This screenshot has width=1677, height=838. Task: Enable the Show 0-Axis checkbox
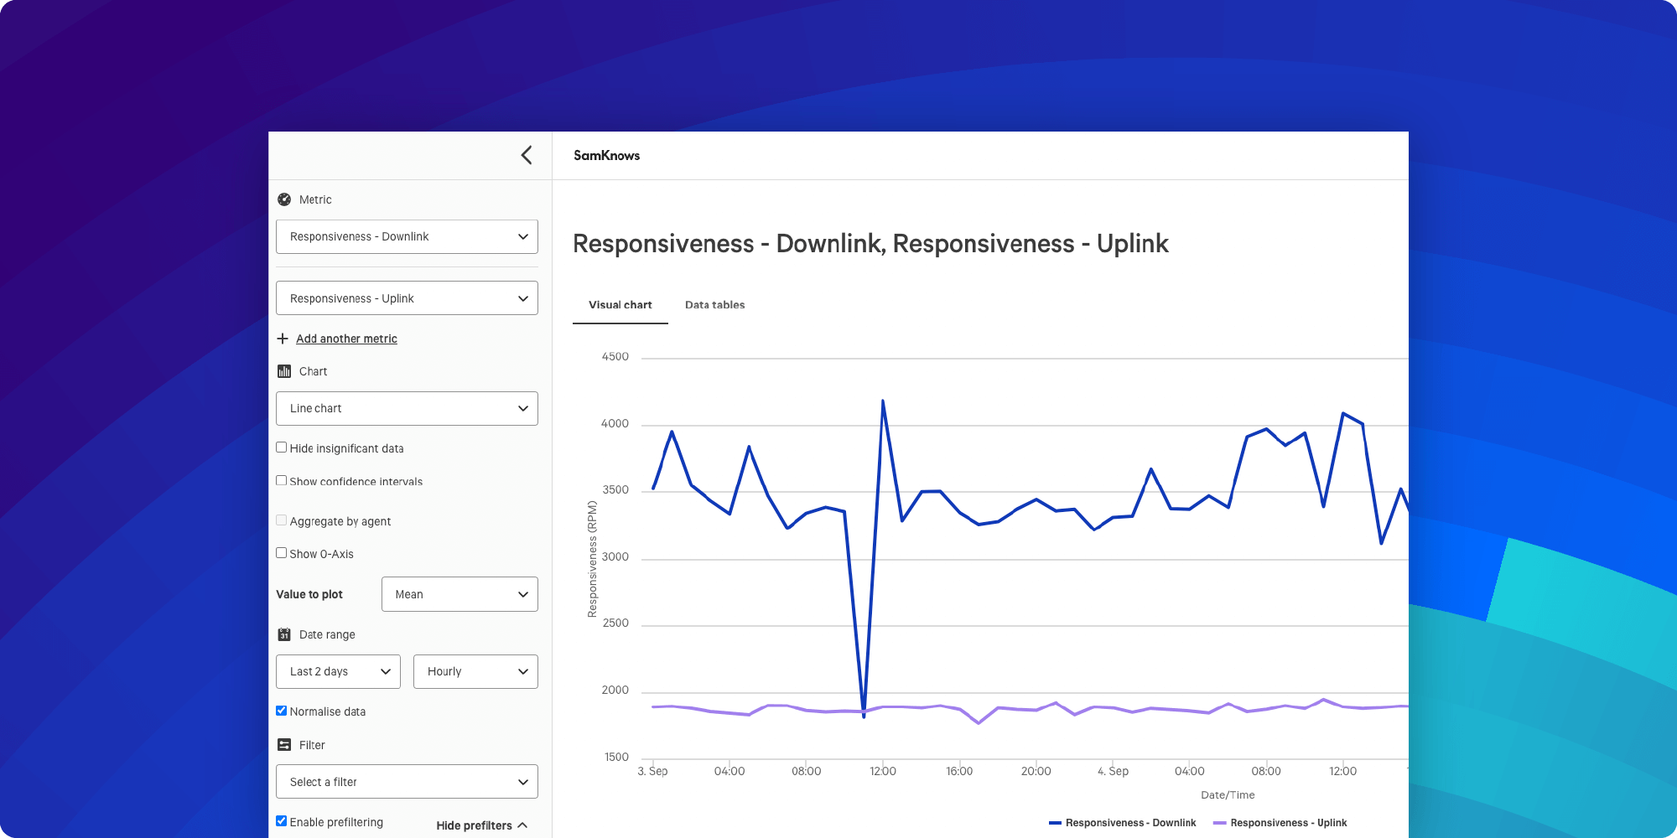point(282,553)
